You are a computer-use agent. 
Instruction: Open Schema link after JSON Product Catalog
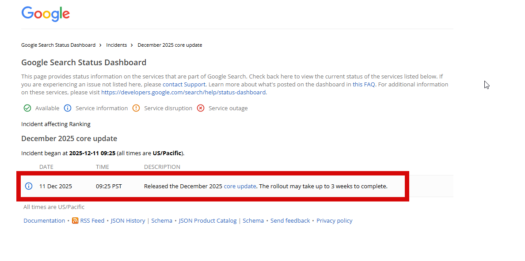pyautogui.click(x=253, y=220)
